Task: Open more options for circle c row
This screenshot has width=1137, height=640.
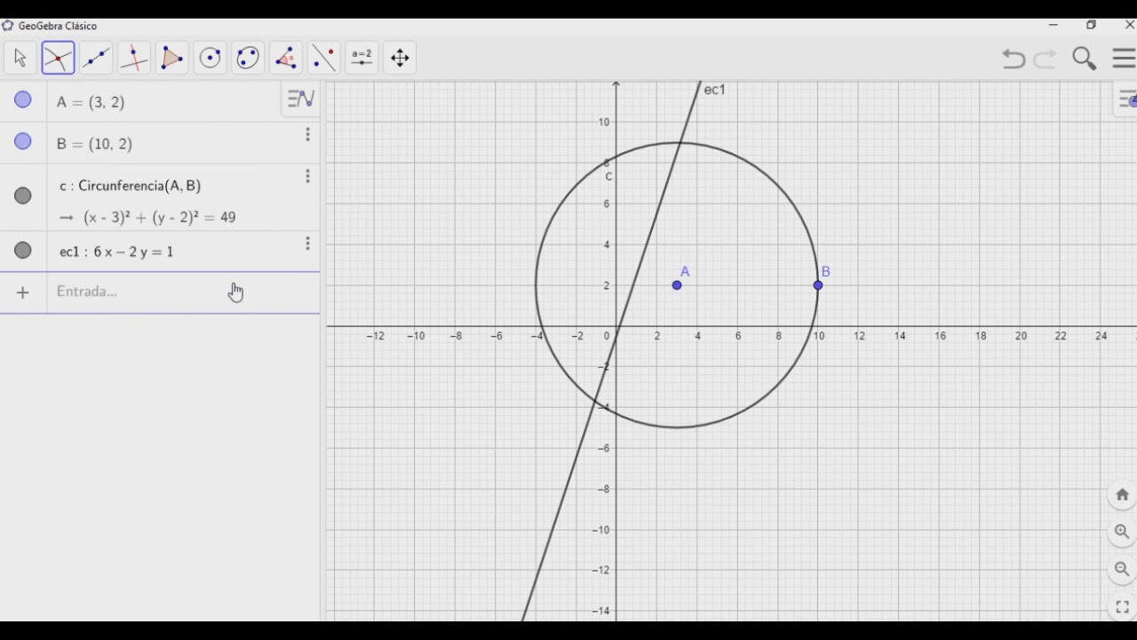Action: point(307,176)
